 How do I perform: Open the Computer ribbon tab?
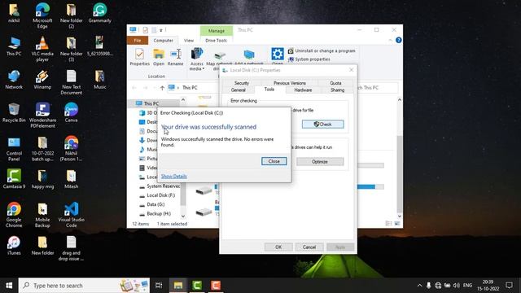pos(163,40)
